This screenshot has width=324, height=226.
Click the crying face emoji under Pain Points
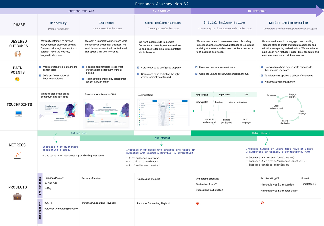[x=17, y=79]
